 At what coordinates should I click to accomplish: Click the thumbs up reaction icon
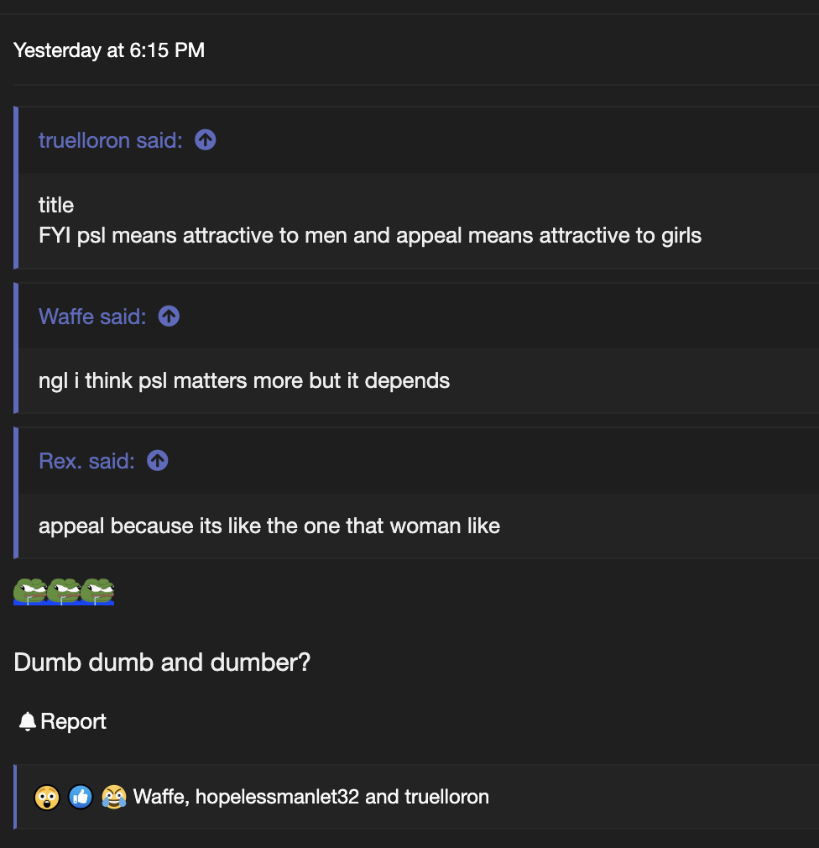pos(81,797)
